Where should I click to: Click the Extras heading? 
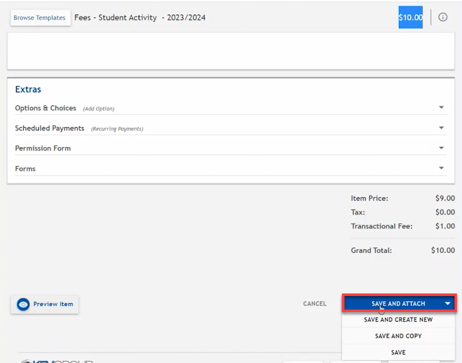click(28, 89)
